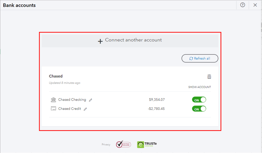This screenshot has height=153, width=262.
Task: Open the help question mark icon
Action: 243,5
